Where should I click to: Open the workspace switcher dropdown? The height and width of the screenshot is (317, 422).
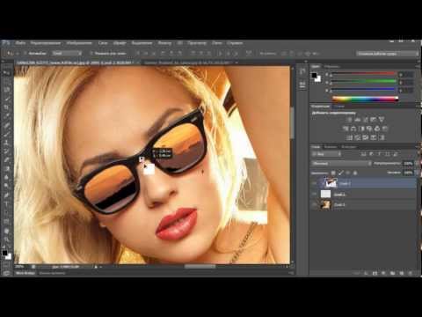pos(387,54)
